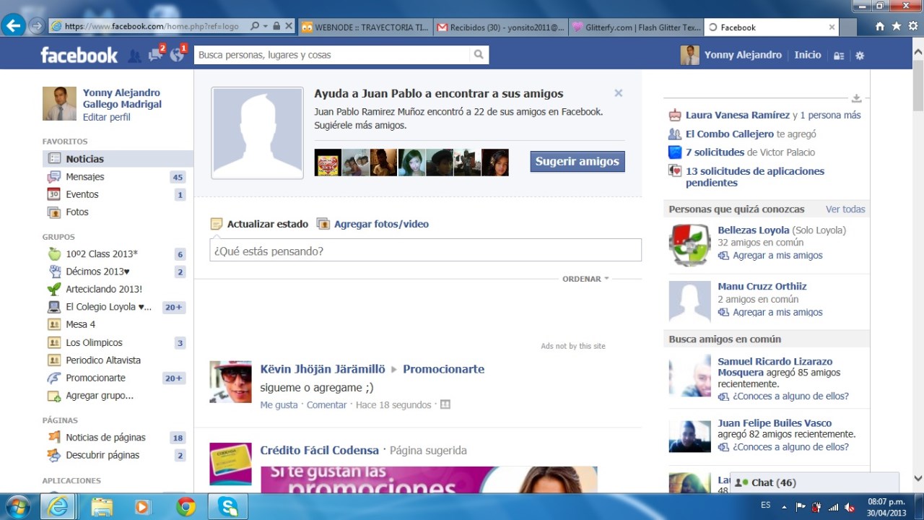Open File Explorer from taskbar
This screenshot has width=924, height=520.
click(x=103, y=507)
